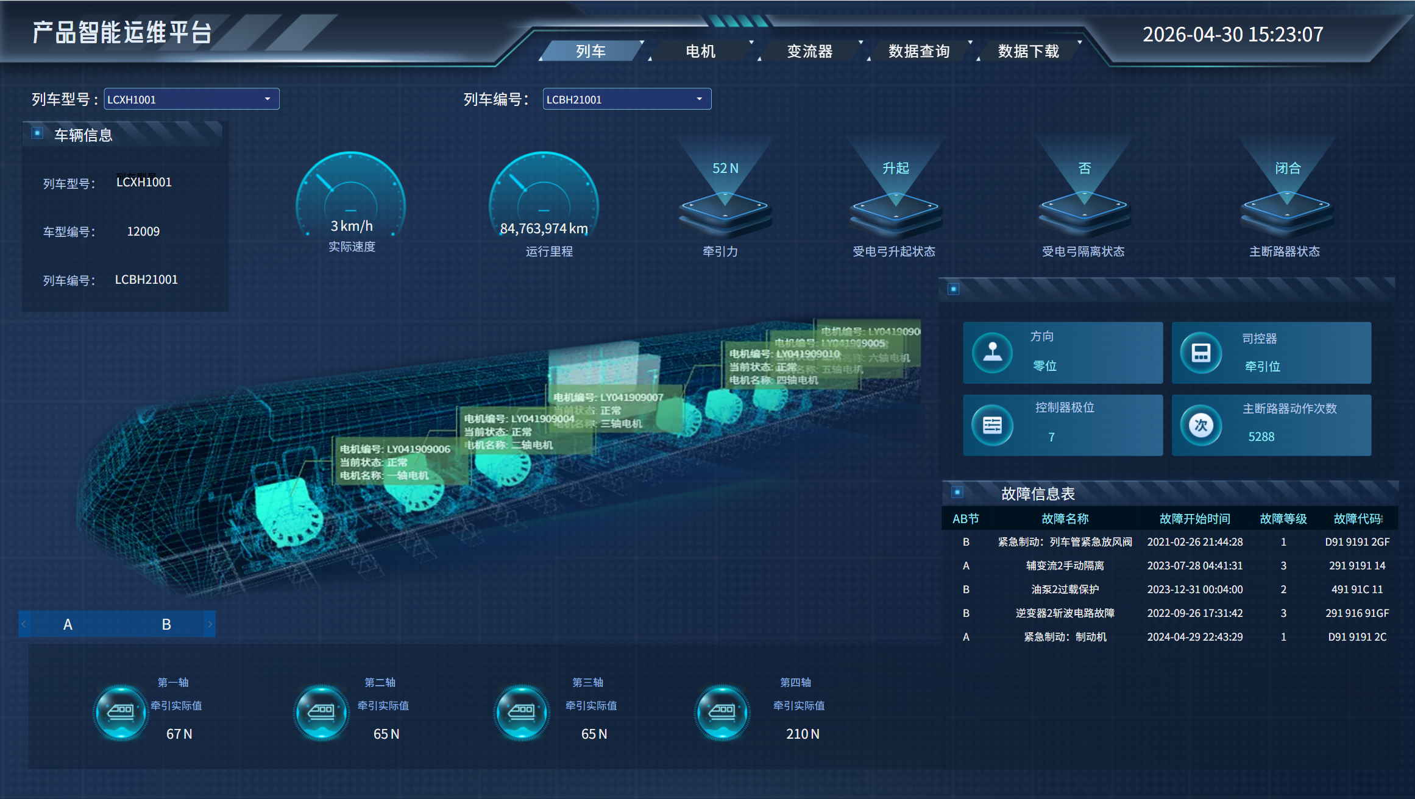Expand the 电机 menu arrow
Screen dimensions: 1415x799
click(751, 42)
